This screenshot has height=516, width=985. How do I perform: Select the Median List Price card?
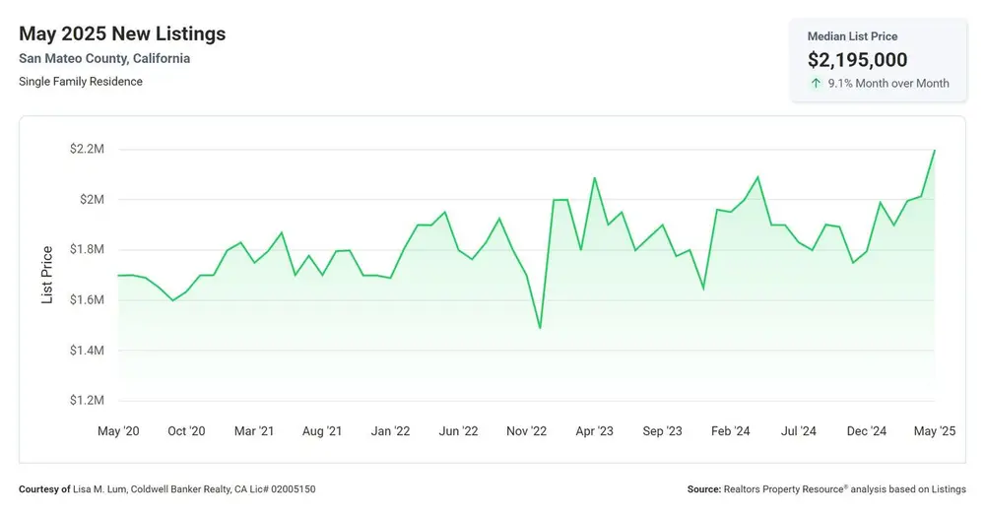(879, 60)
